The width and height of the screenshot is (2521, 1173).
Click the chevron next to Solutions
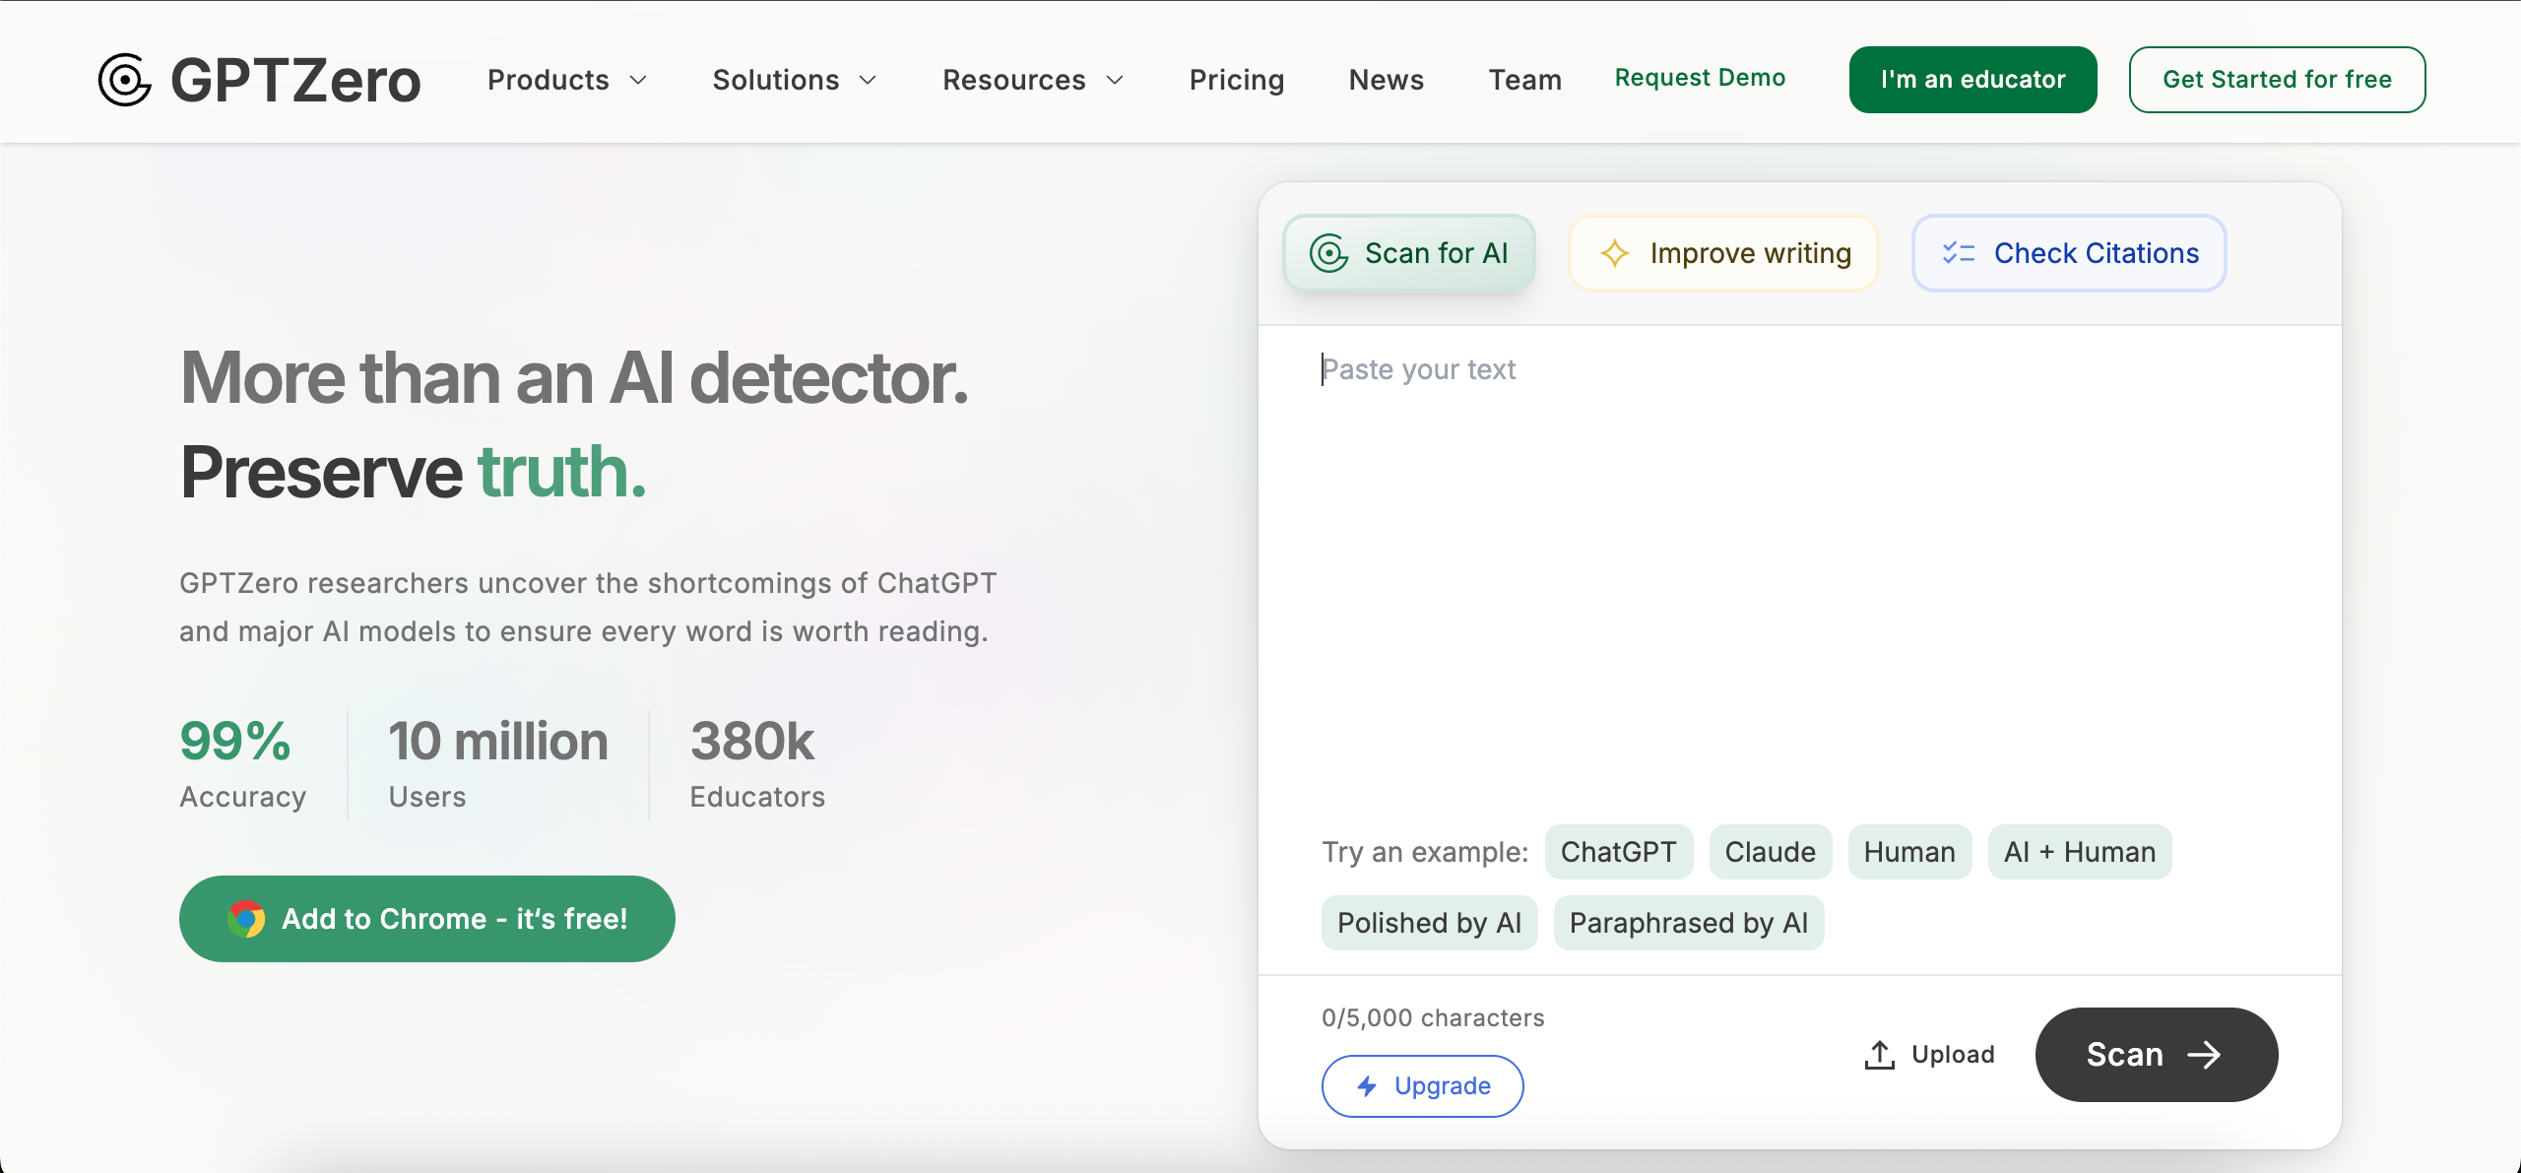tap(868, 80)
